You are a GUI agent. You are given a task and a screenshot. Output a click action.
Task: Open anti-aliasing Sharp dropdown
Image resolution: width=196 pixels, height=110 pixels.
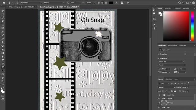[90, 3]
